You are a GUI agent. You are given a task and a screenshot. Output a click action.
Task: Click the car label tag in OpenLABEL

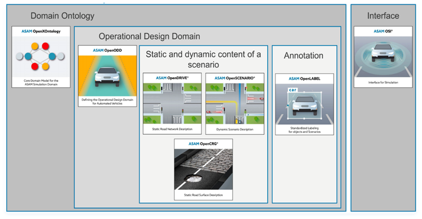(x=292, y=90)
